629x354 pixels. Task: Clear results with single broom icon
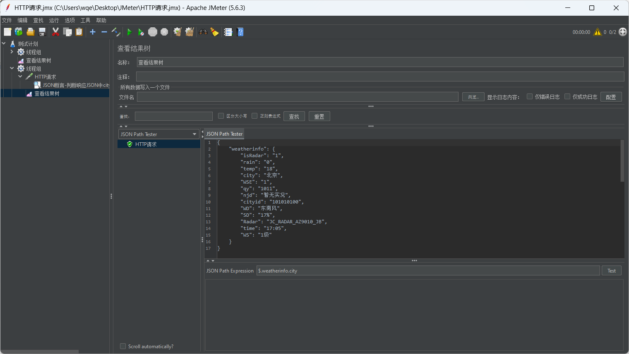pos(178,32)
